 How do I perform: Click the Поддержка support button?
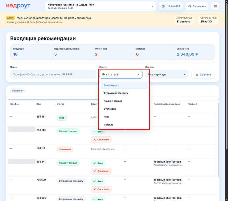197,6
